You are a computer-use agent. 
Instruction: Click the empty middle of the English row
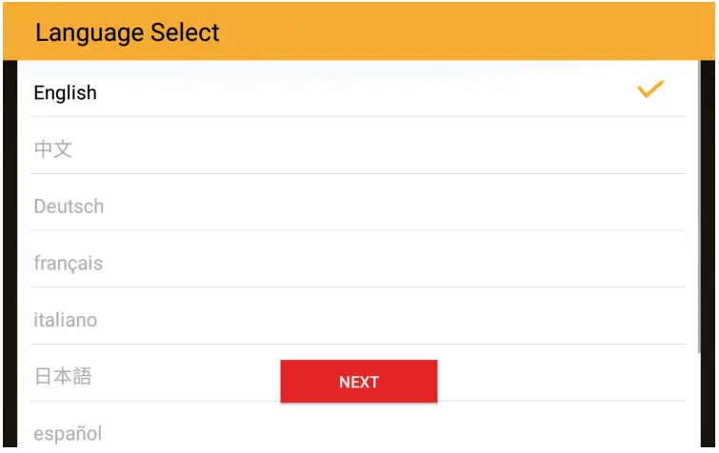click(x=362, y=90)
